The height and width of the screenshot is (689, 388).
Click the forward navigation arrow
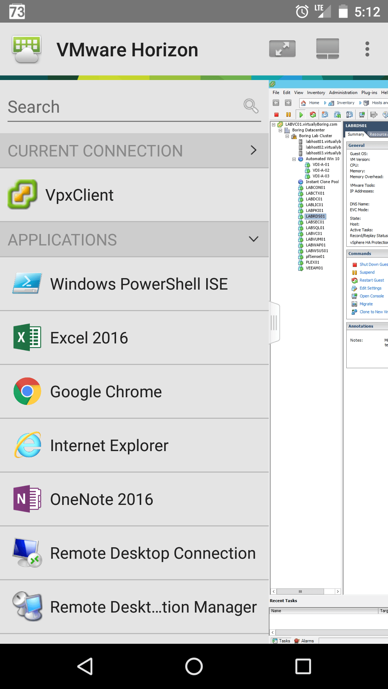coord(288,103)
